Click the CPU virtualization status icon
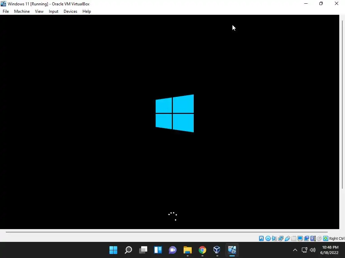This screenshot has height=258, width=345. [x=313, y=238]
